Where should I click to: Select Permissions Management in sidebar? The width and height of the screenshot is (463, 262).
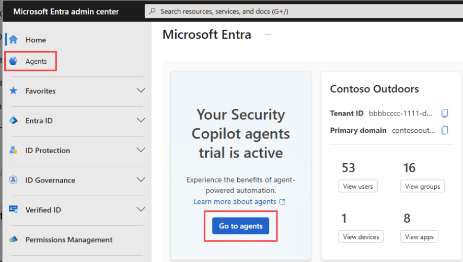point(69,240)
